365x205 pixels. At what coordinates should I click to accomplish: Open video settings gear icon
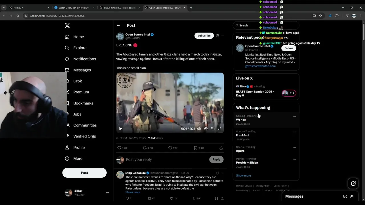coord(206,129)
